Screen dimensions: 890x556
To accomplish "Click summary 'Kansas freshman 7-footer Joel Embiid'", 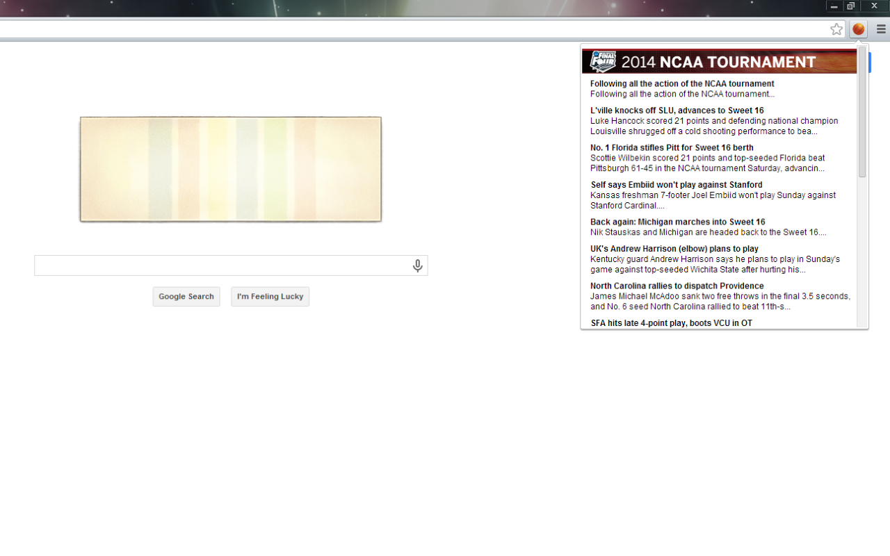I will pos(713,200).
